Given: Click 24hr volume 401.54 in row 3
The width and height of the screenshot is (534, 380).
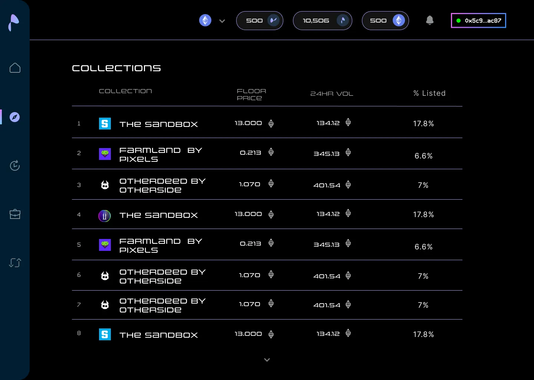Looking at the screenshot, I should [x=327, y=186].
